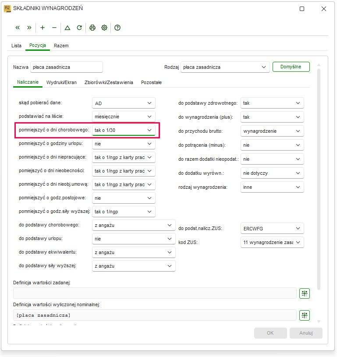Open 'do potrącenia (minus)' dropdown
Screen dimensions: 337x357
point(272,145)
